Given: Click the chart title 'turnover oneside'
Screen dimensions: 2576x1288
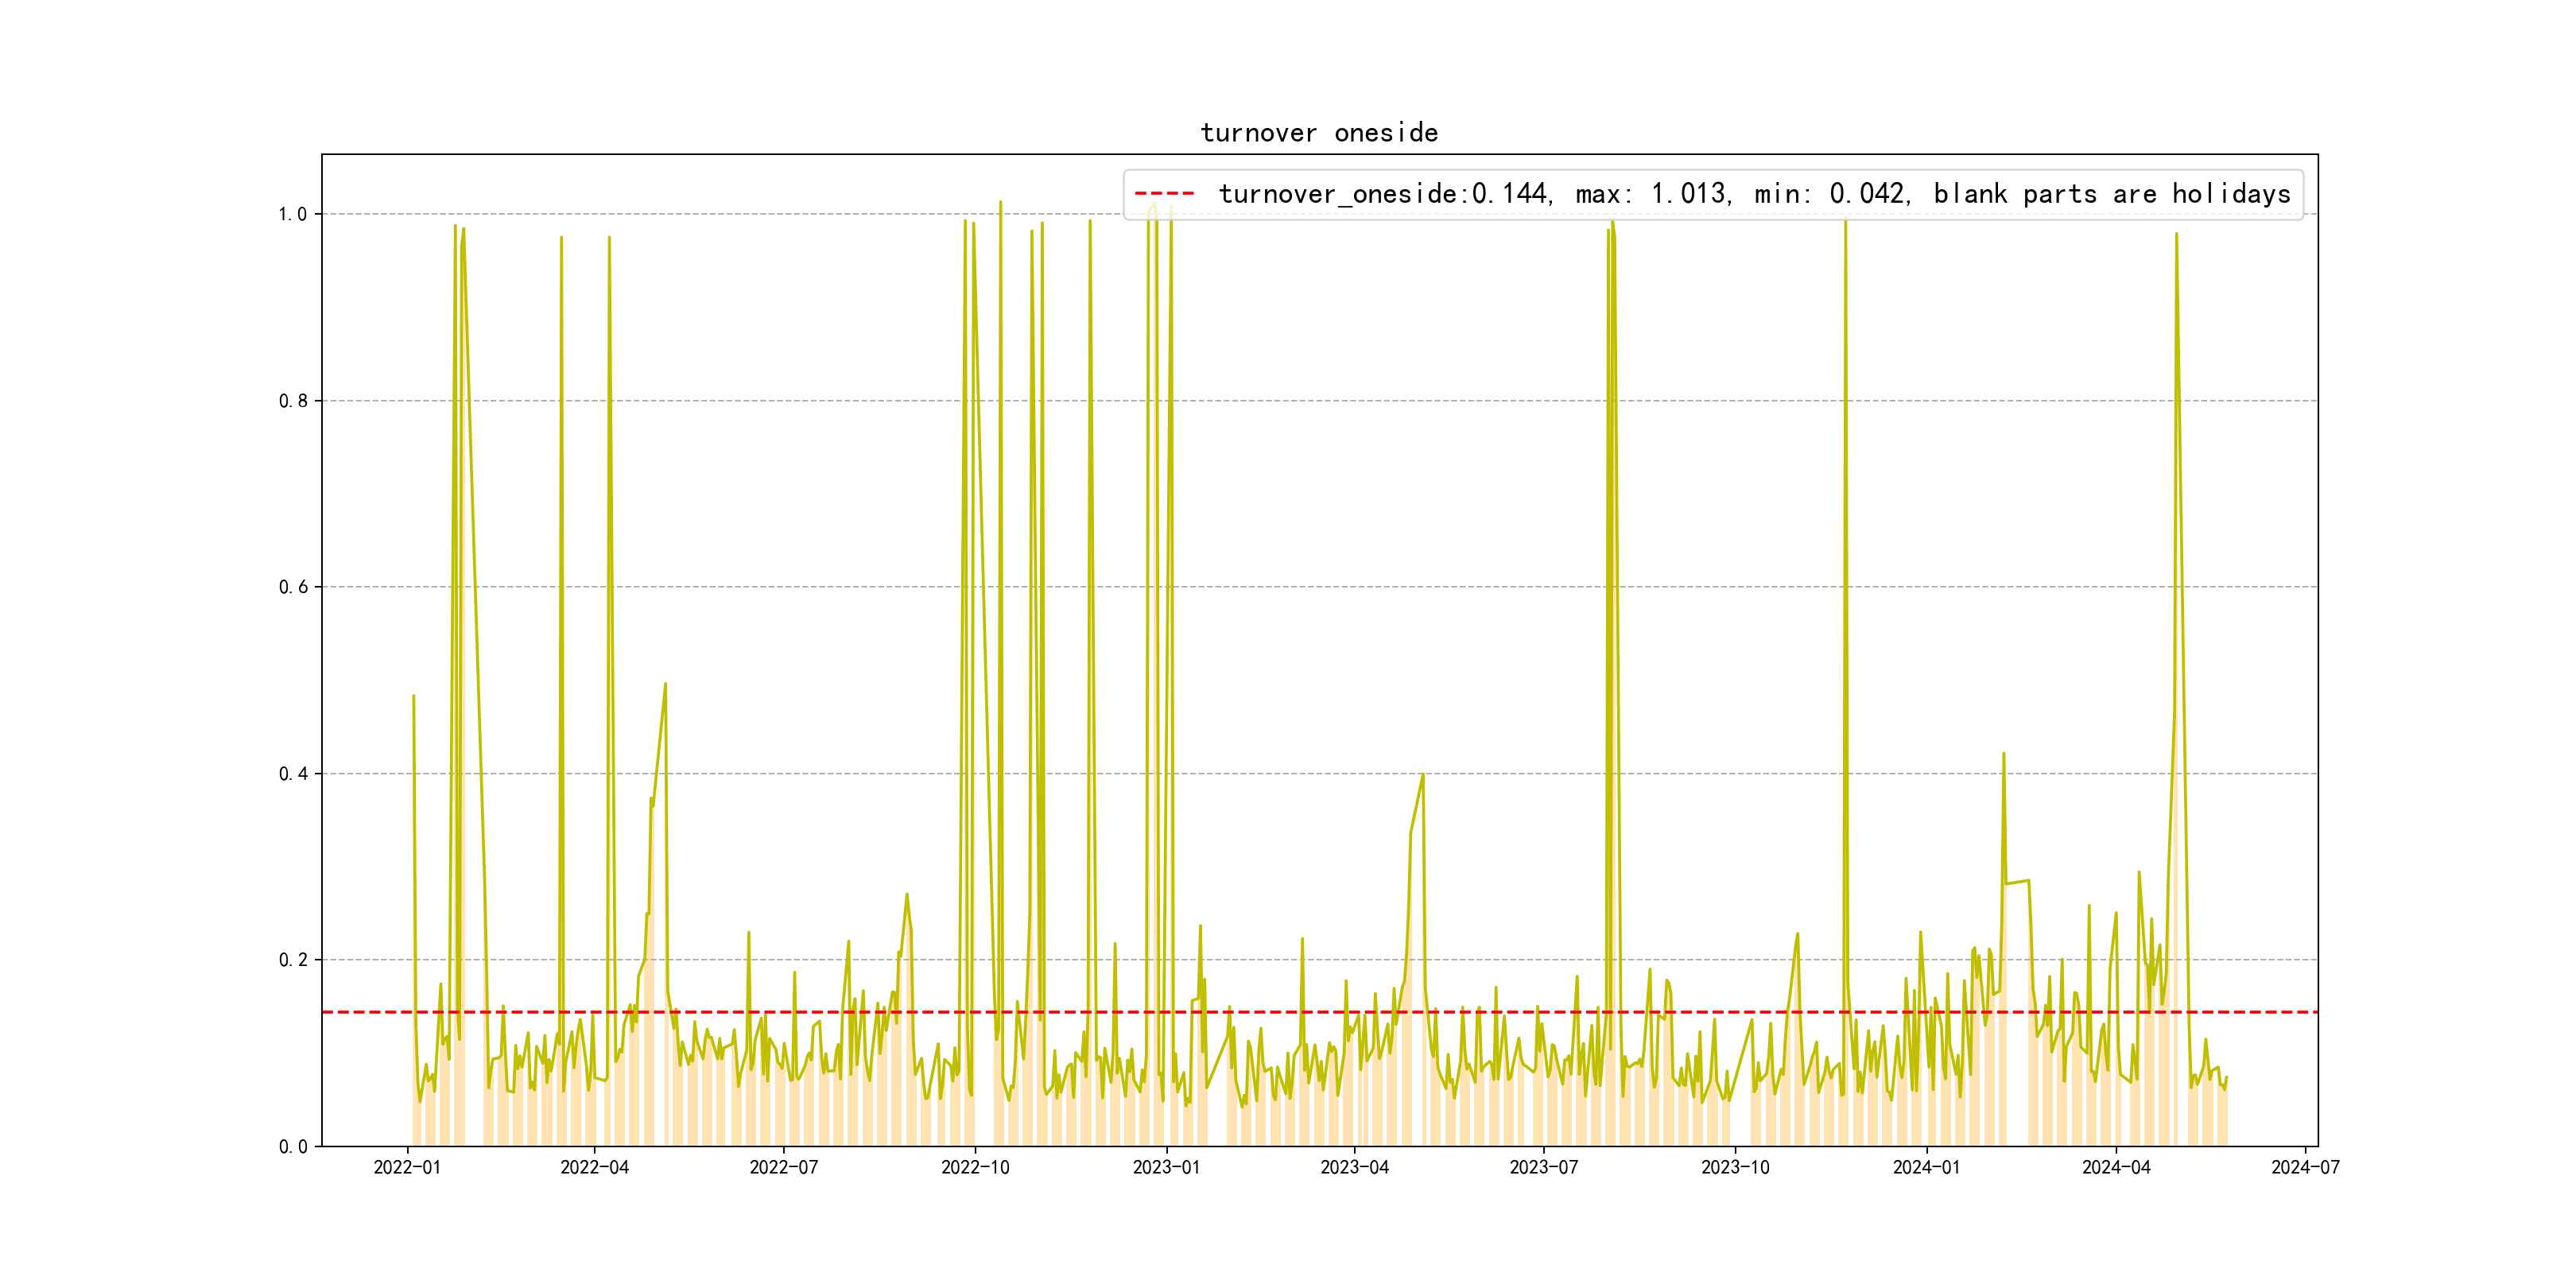Looking at the screenshot, I should (x=1319, y=133).
